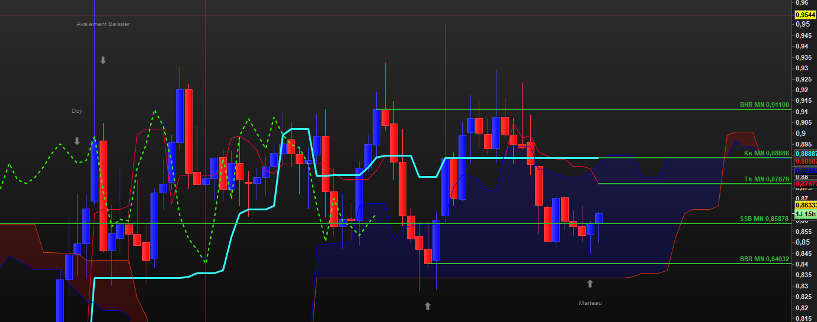The image size is (817, 322).
Task: Click the down arrow under Avalement Baissier
Action: (x=103, y=60)
